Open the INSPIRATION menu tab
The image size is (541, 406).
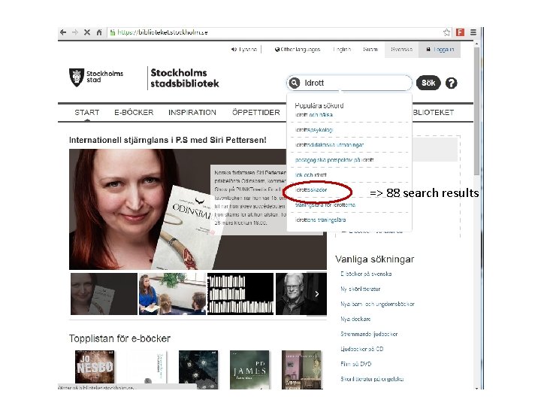pyautogui.click(x=192, y=113)
